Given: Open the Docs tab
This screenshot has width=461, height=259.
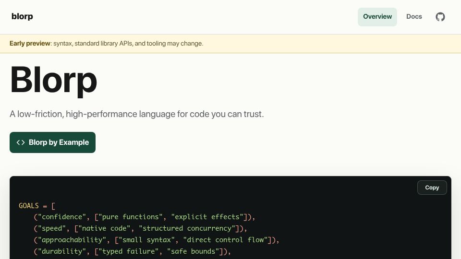Looking at the screenshot, I should click(414, 17).
